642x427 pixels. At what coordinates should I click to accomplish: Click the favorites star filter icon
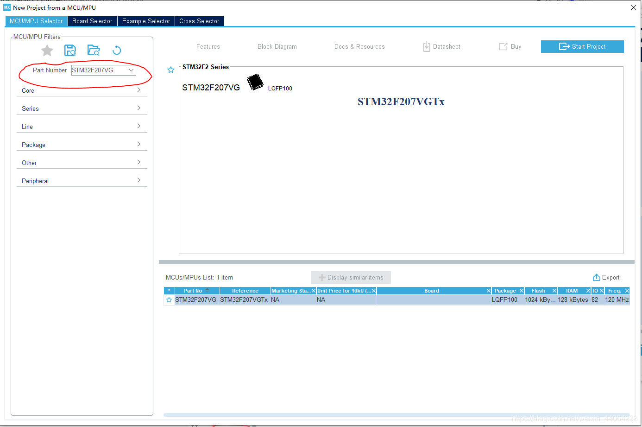coord(47,51)
